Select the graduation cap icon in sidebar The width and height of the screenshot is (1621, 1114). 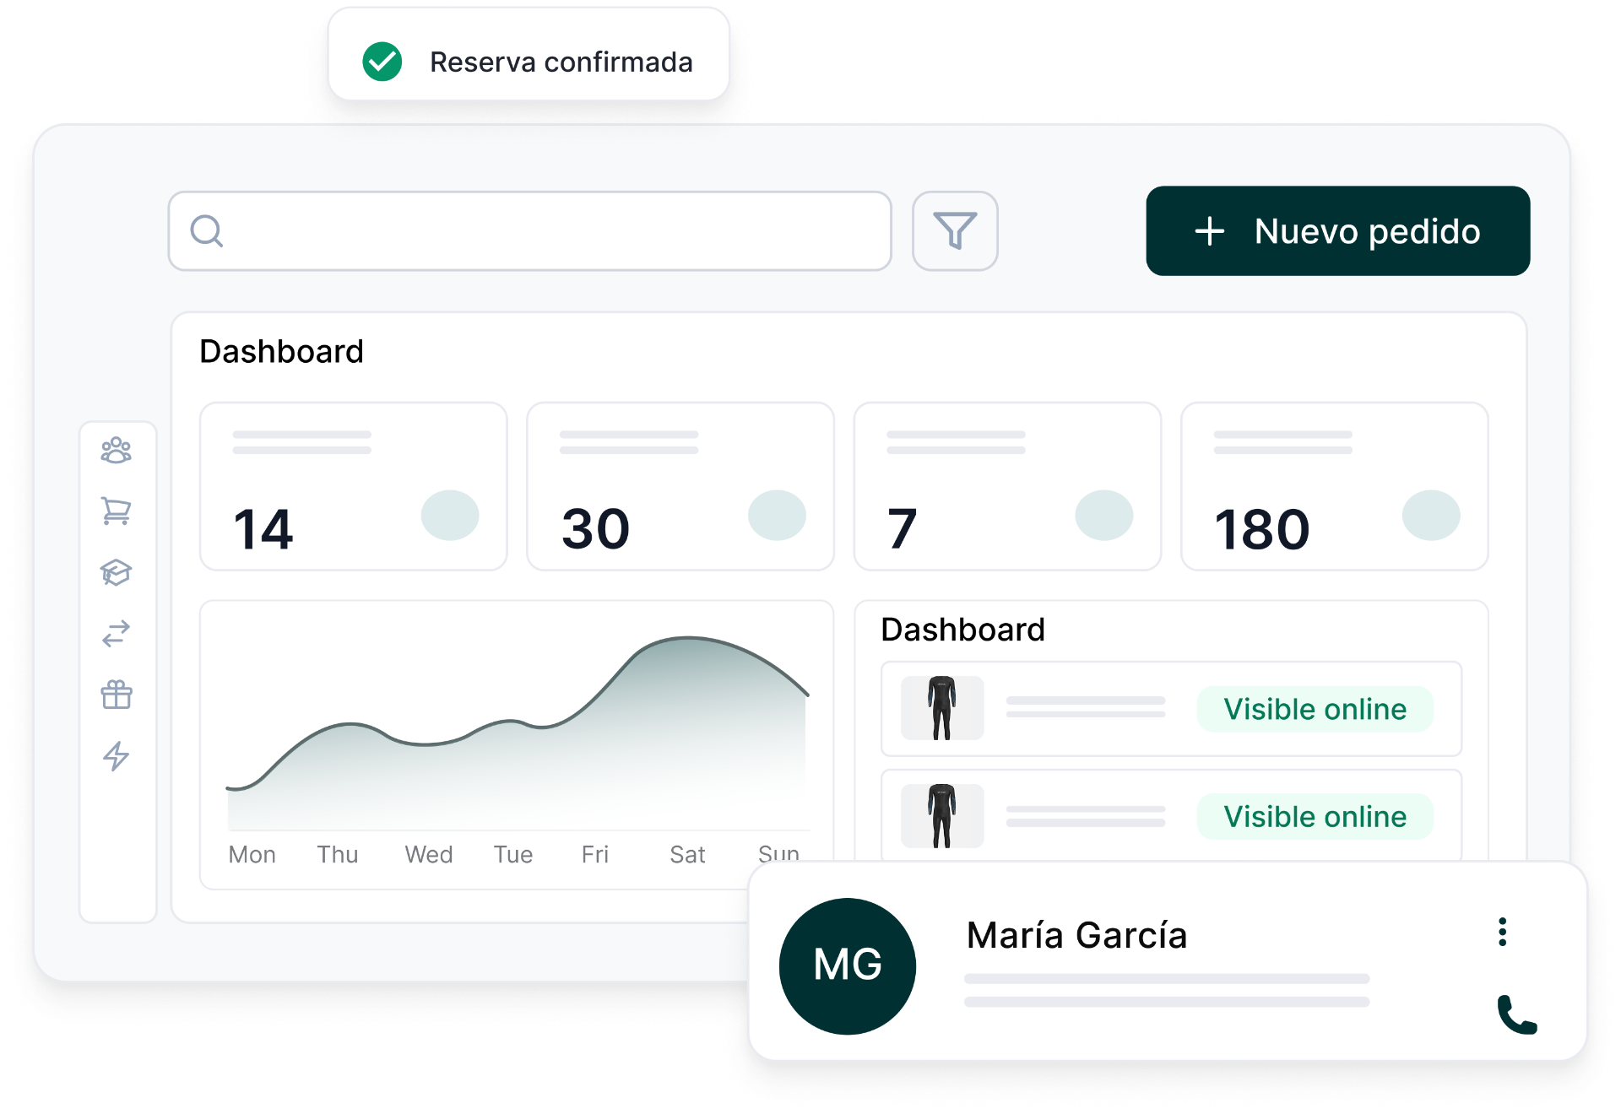(117, 572)
